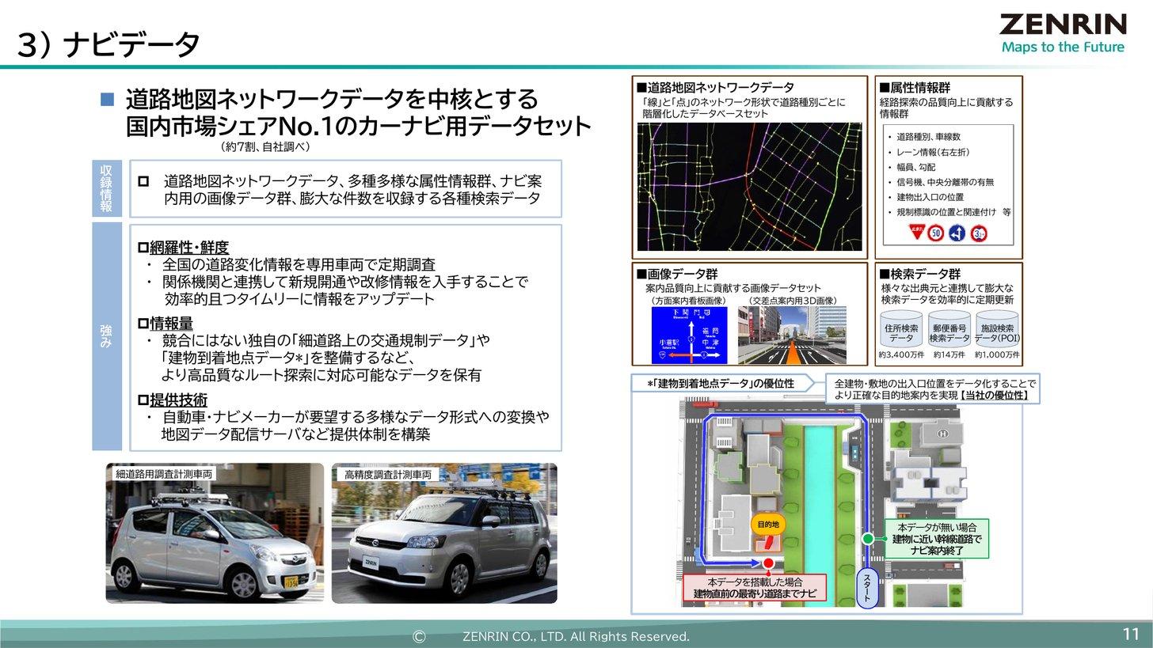This screenshot has height=648, width=1153.
Task: Click the slide title 3) ナビデータ
Action: (x=108, y=45)
